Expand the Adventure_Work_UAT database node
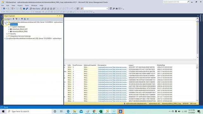203x114 pixels. coord(9,29)
